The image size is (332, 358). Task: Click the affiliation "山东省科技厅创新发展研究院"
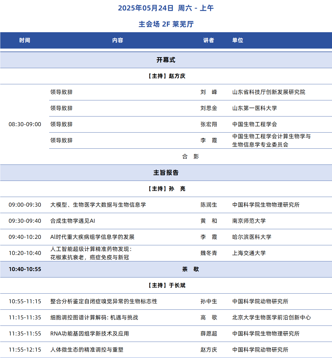coord(269,92)
